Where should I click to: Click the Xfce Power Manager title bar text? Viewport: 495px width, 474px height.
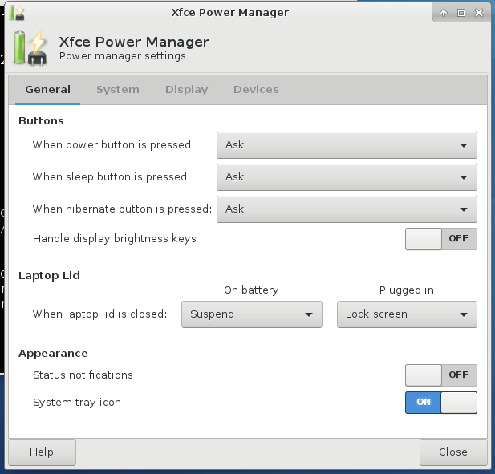pos(229,13)
